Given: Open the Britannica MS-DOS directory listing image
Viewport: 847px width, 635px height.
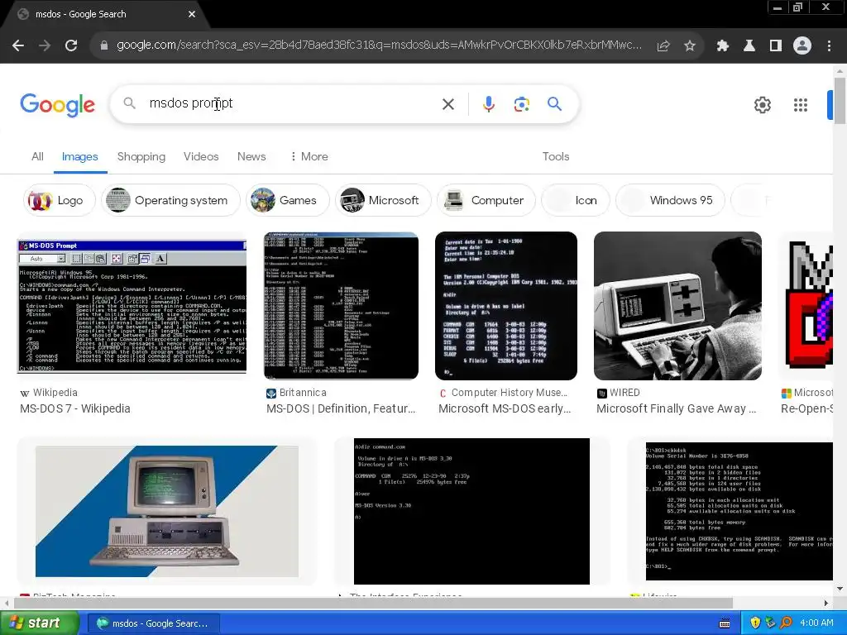Looking at the screenshot, I should tap(341, 306).
